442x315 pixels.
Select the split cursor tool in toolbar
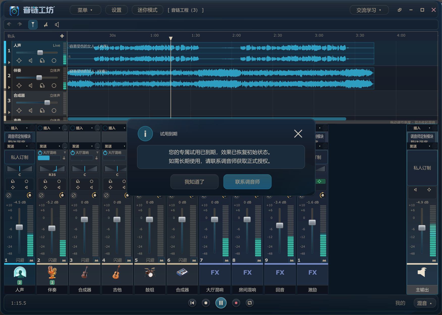coord(33,24)
